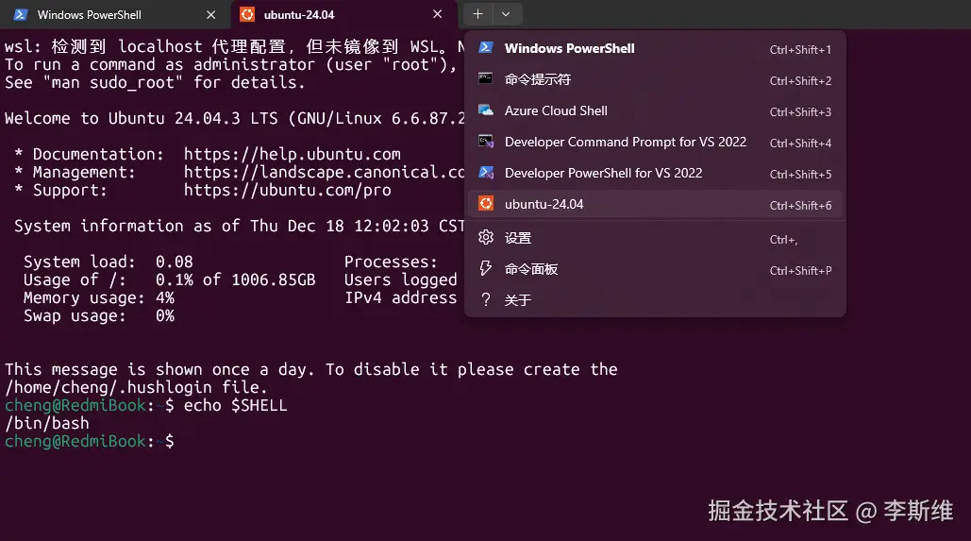971x541 pixels.
Task: Open 命令面板 from the dropdown menu
Action: 655,269
